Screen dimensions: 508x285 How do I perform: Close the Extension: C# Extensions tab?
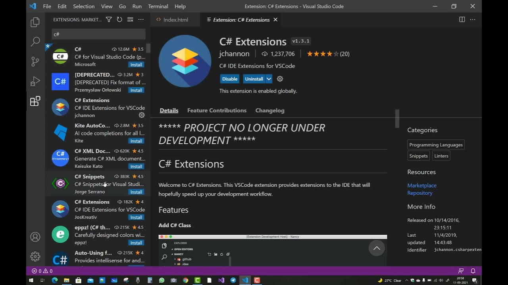[x=275, y=19]
